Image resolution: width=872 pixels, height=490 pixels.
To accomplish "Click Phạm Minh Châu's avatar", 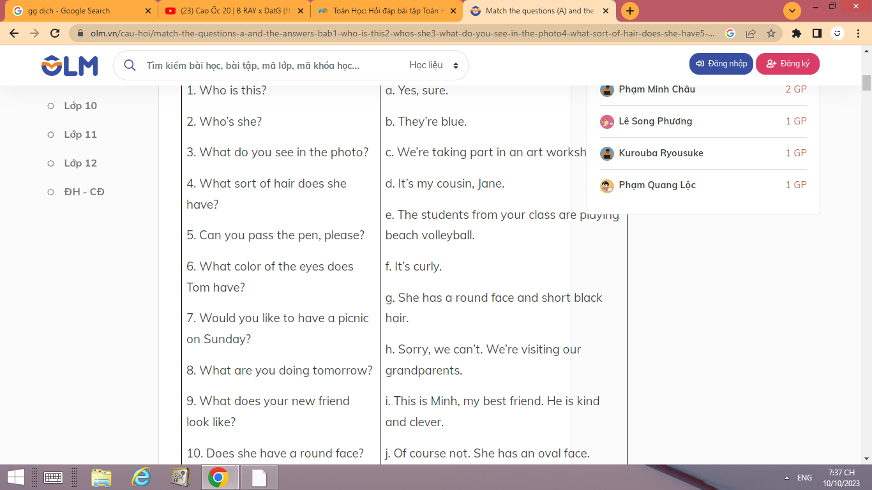I will 606,90.
